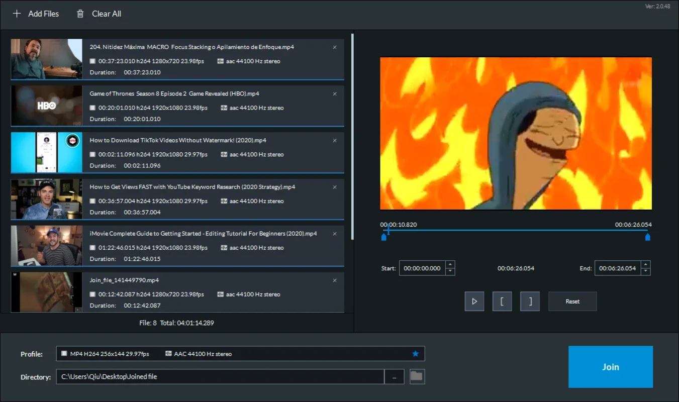Increase the Start time with up arrow

click(450, 264)
